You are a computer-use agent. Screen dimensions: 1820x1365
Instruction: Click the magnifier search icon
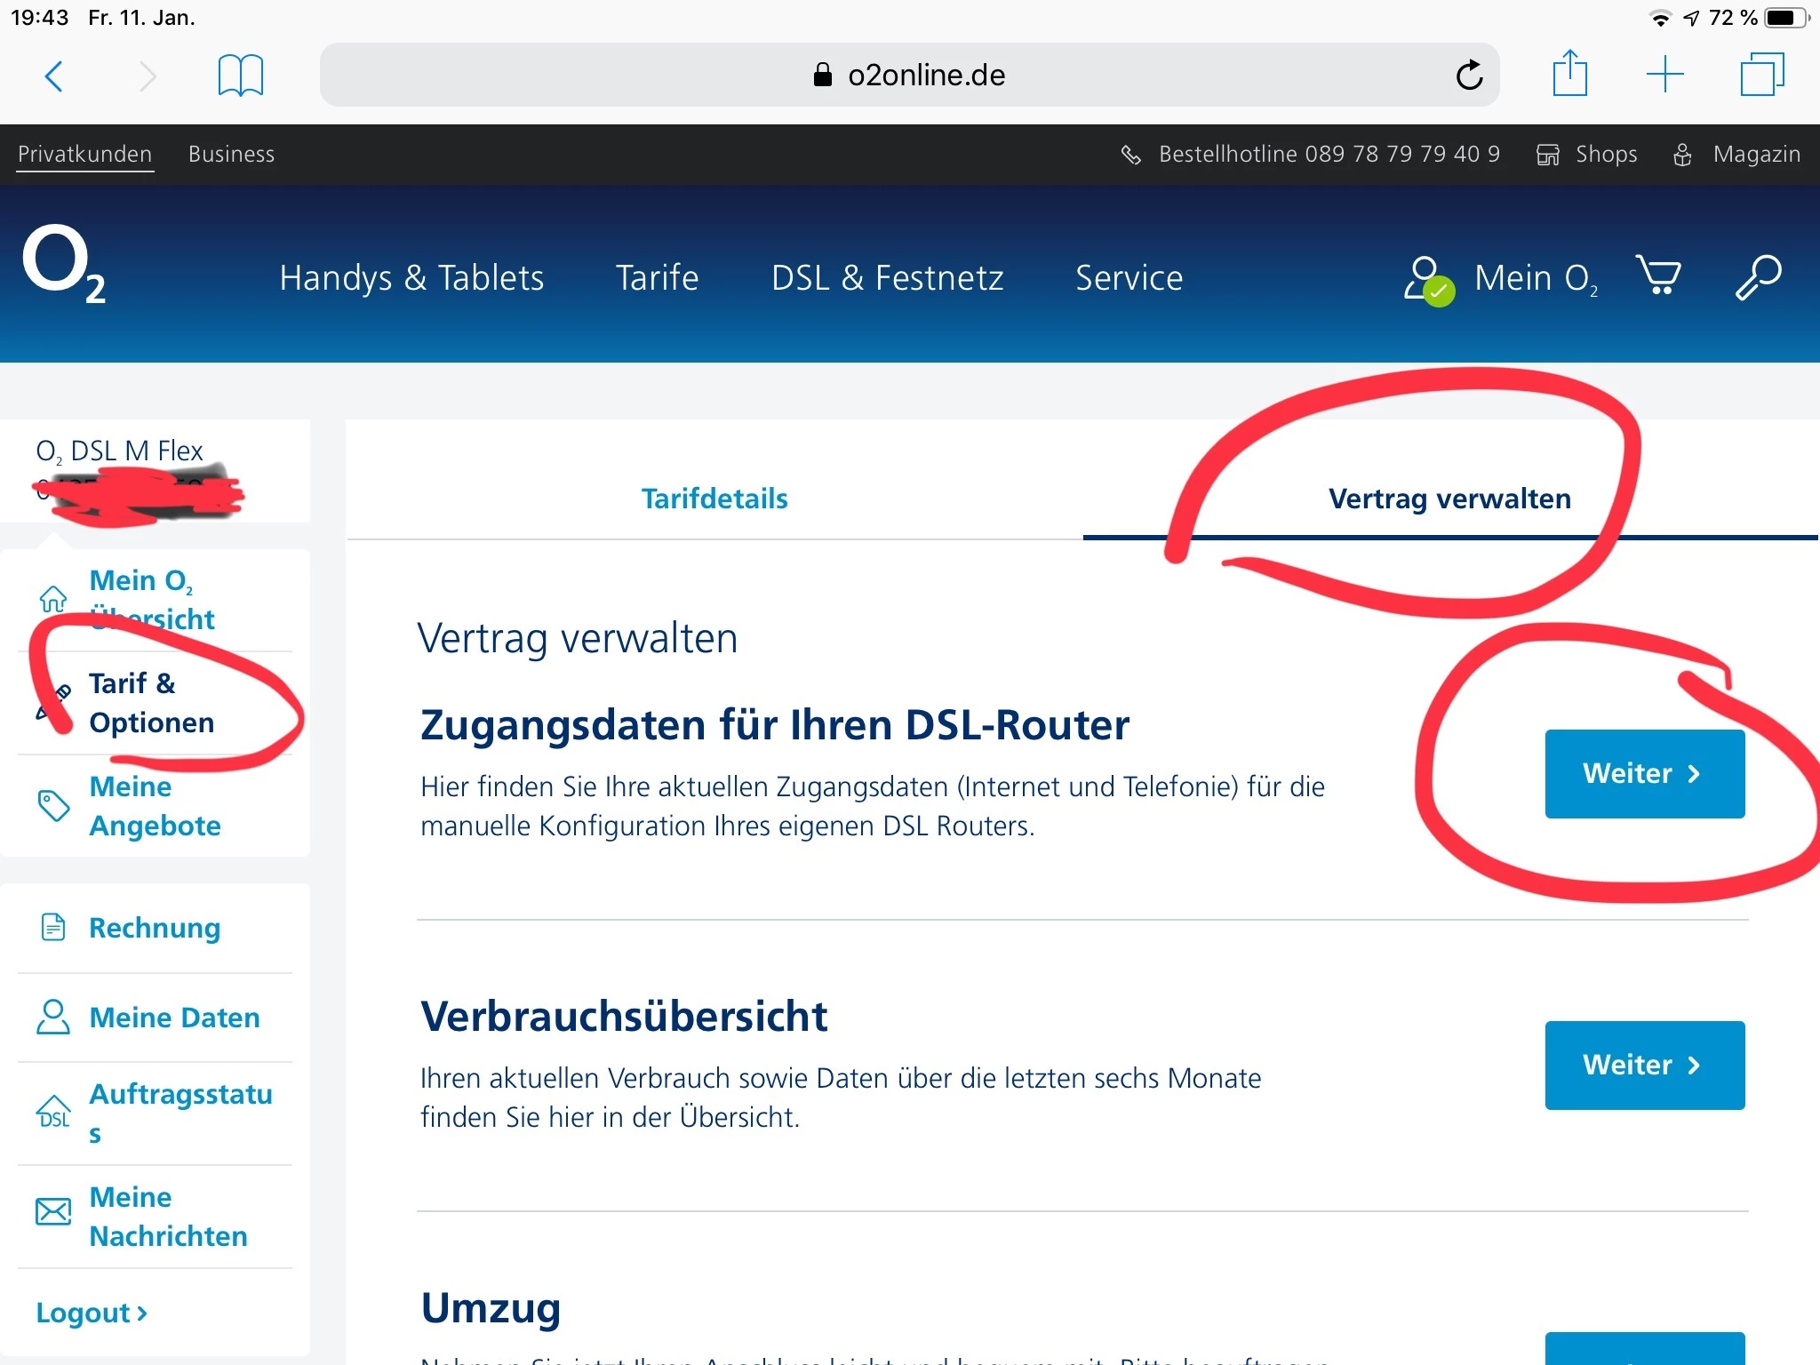point(1758,277)
